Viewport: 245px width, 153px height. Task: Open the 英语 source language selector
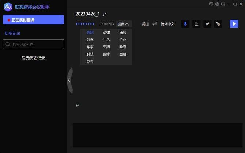145,24
